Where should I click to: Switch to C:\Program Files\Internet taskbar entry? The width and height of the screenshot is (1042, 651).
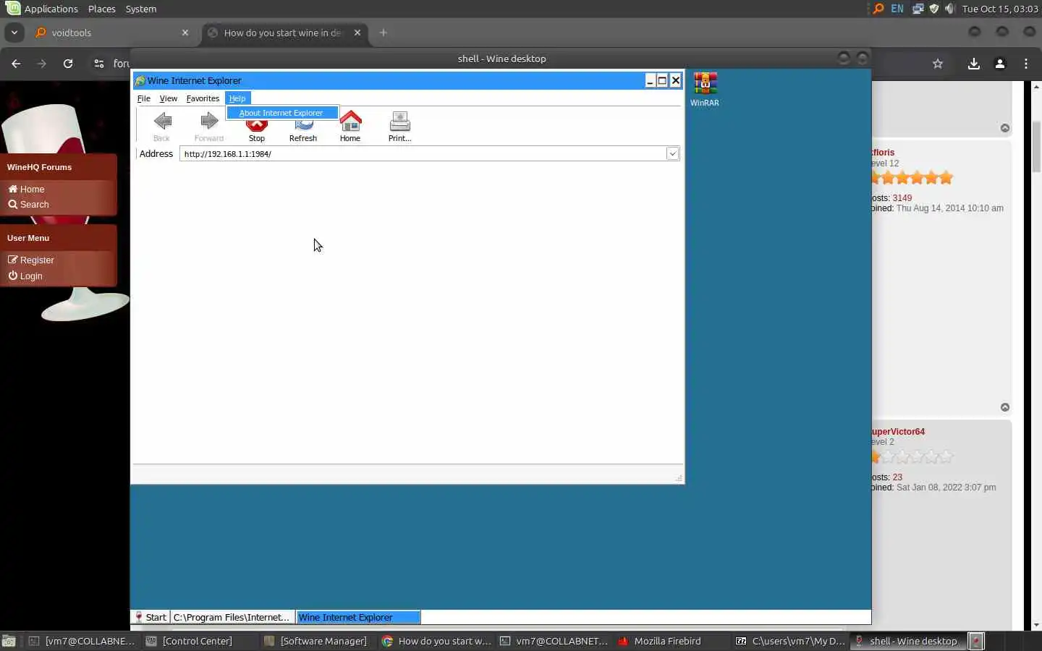click(x=232, y=617)
